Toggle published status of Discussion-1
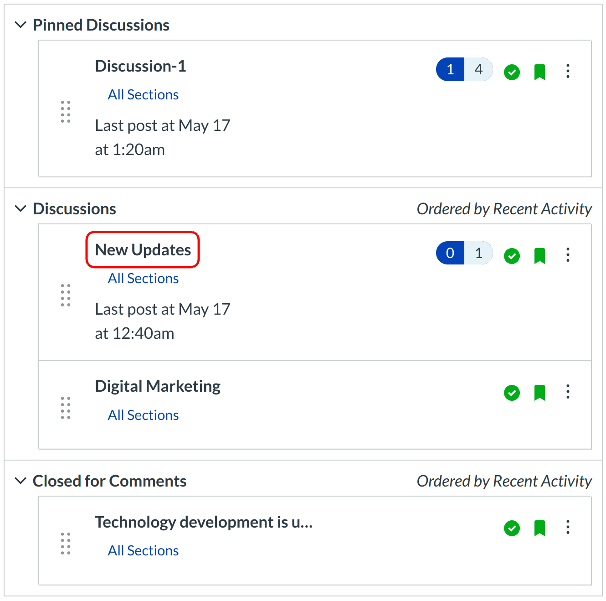Screen dimensions: 606x601 click(x=512, y=72)
